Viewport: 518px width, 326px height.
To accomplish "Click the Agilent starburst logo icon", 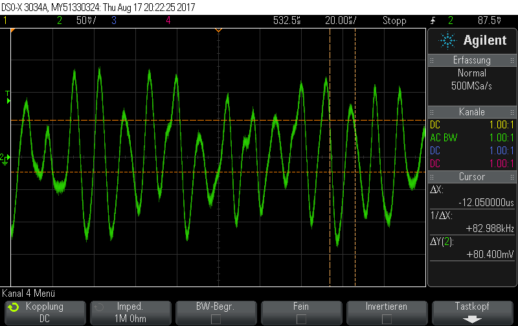I will tap(447, 41).
